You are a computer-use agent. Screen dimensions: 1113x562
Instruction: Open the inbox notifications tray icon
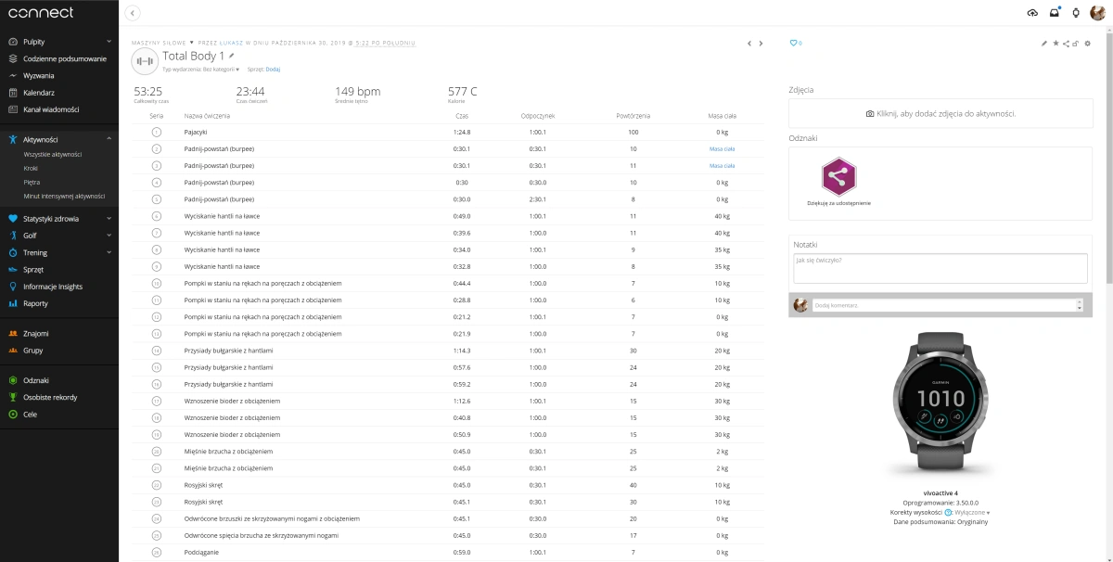[x=1055, y=13]
